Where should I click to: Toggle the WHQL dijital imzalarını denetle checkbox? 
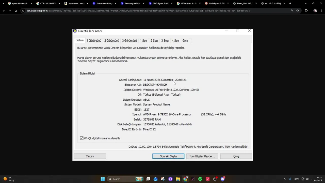coord(82,138)
